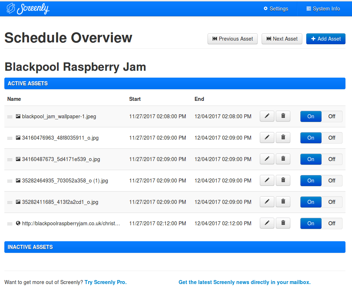Open the Try Screenly Pro link

coord(105,282)
